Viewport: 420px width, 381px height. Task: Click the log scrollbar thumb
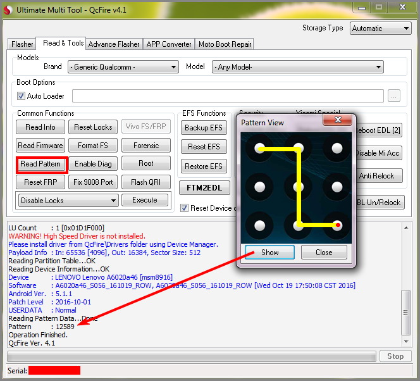[x=406, y=313]
